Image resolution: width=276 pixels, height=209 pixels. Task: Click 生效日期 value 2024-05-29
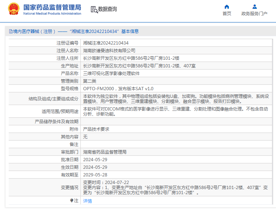click(x=95, y=167)
